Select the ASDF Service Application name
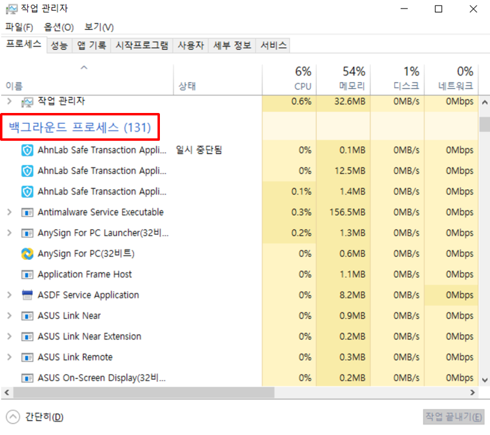The height and width of the screenshot is (435, 490). pyautogui.click(x=89, y=295)
